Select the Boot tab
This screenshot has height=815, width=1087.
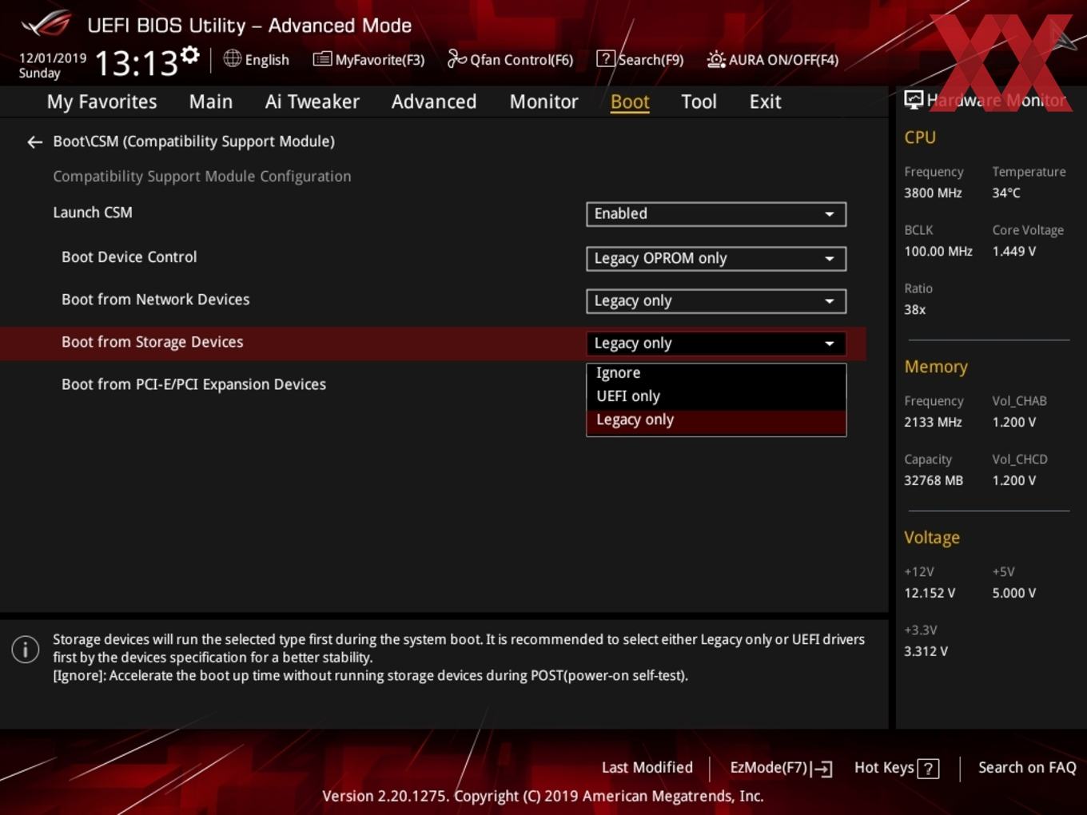tap(630, 102)
